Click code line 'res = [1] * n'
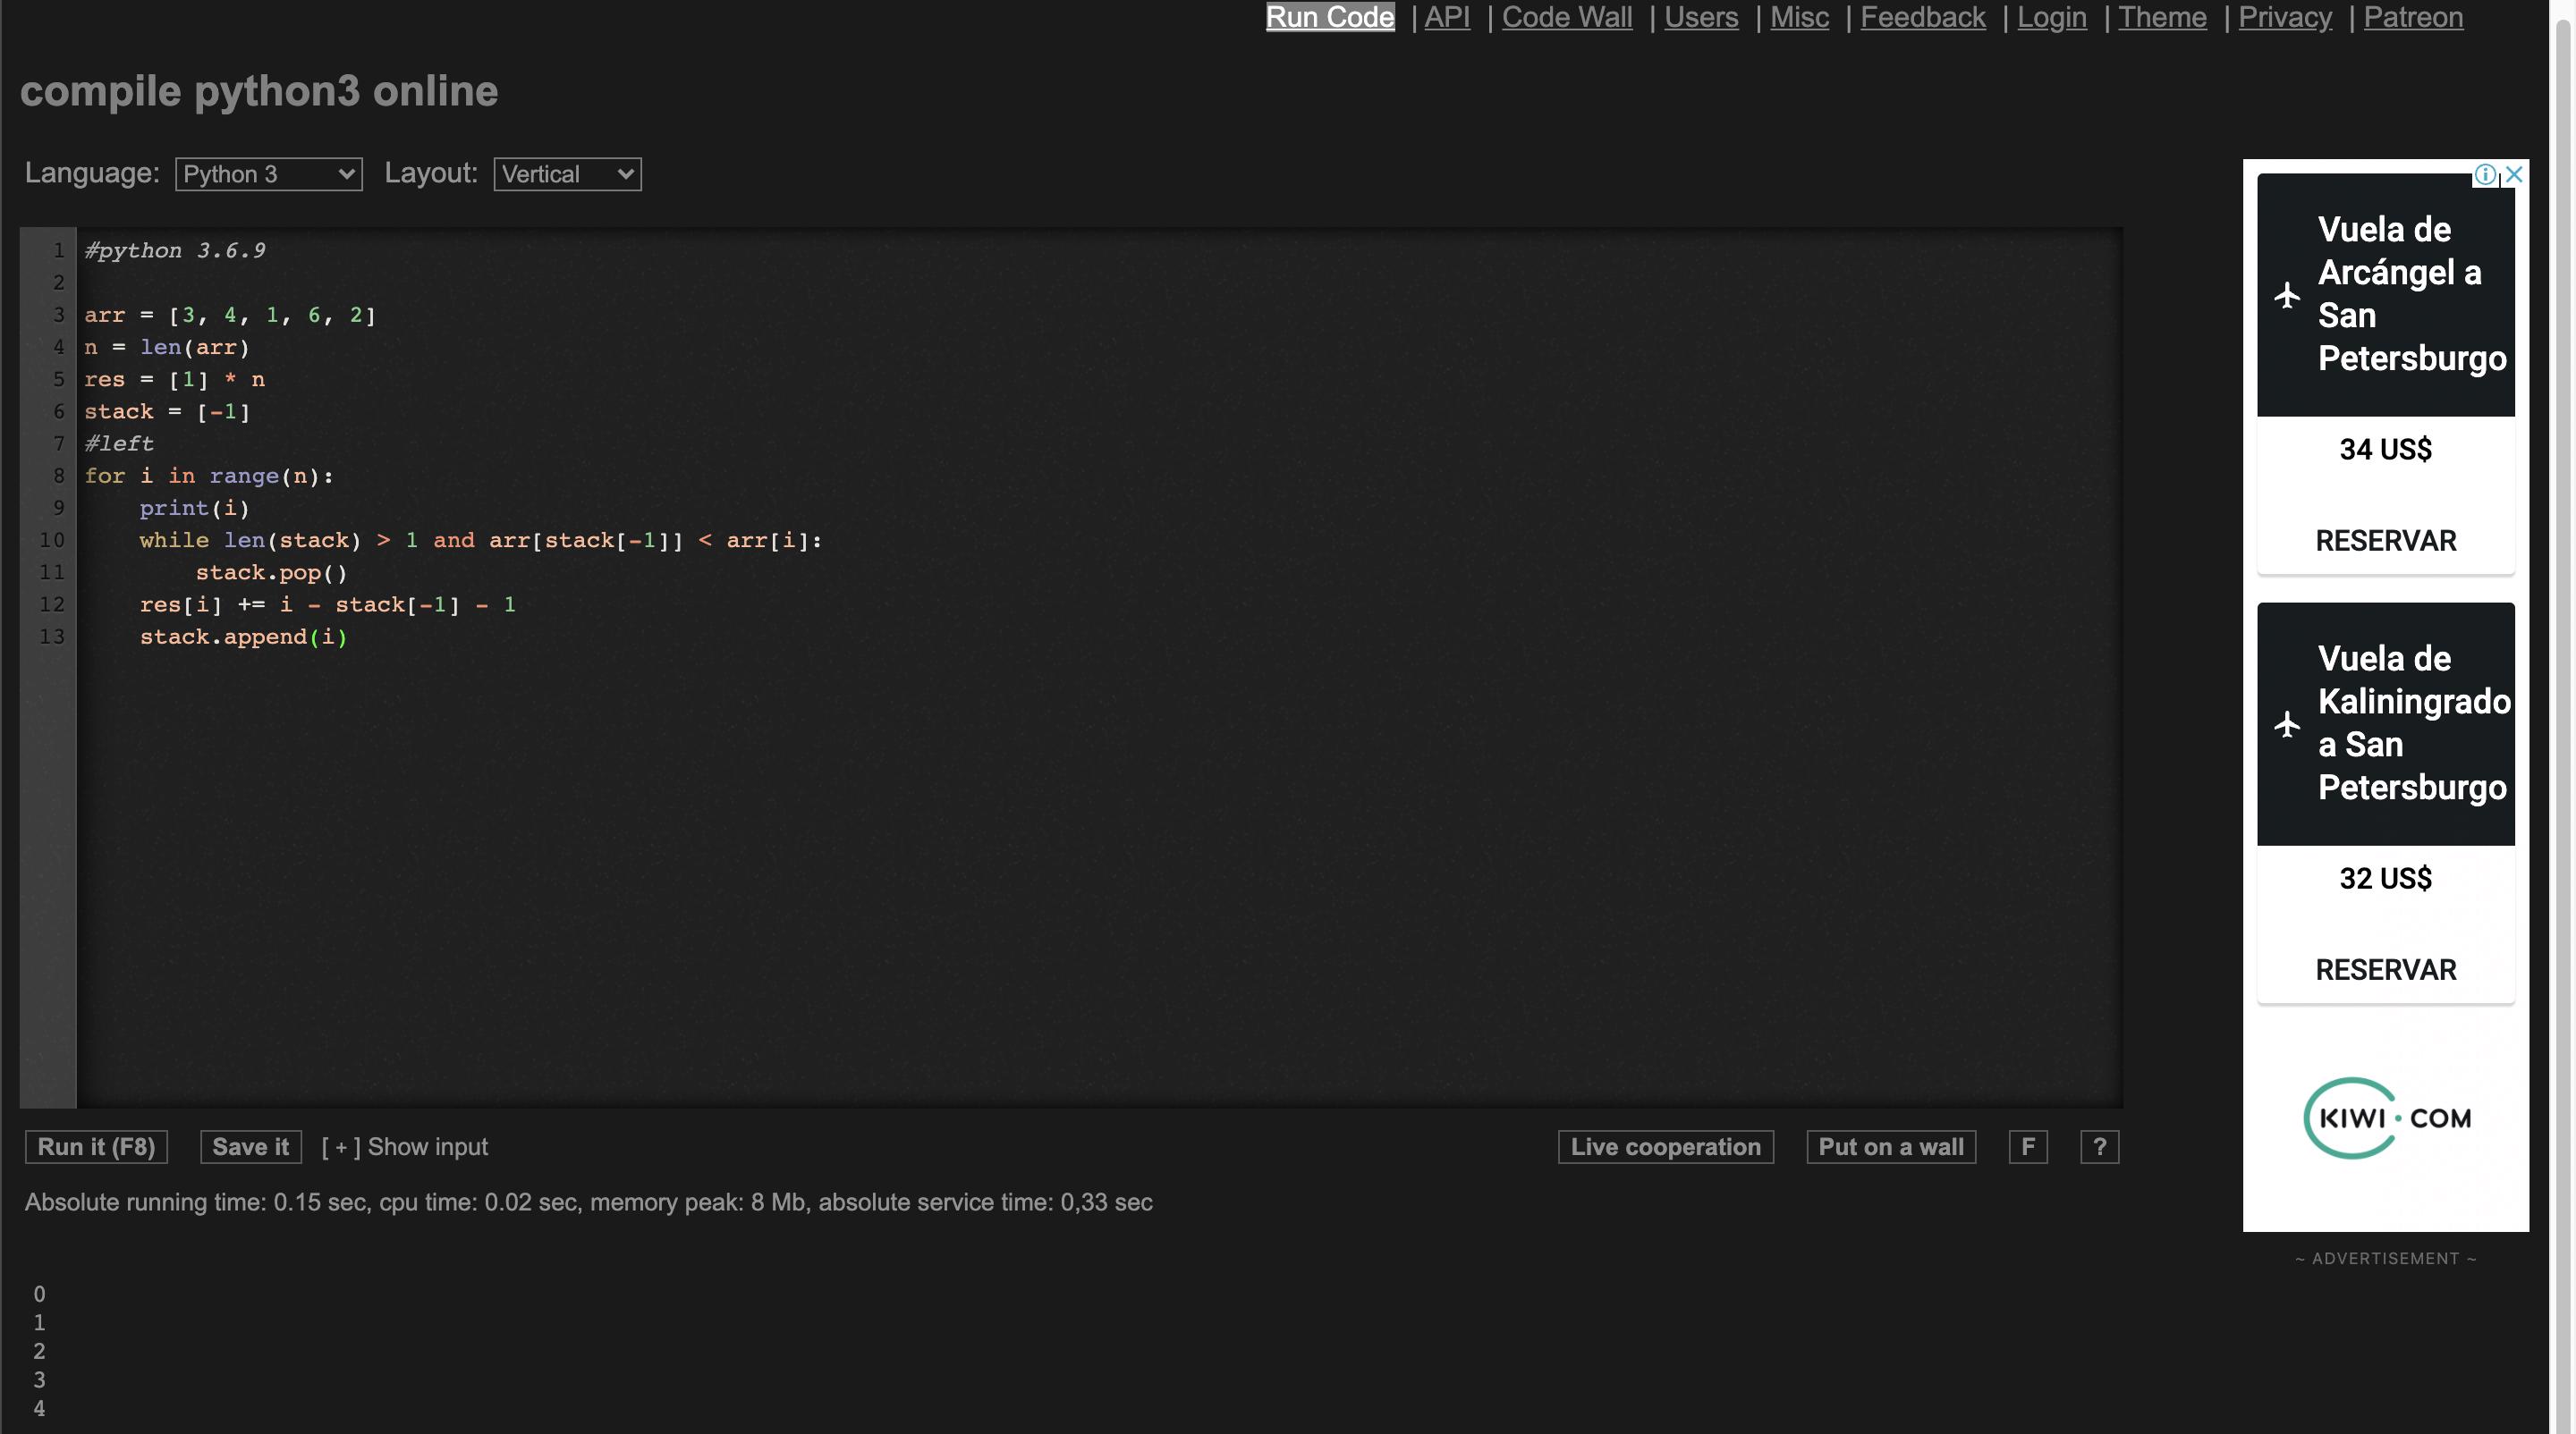This screenshot has height=1434, width=2576. point(175,379)
